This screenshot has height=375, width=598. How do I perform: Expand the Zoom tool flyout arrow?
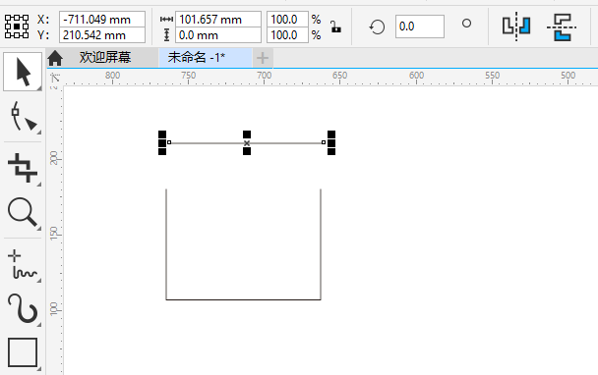39,229
